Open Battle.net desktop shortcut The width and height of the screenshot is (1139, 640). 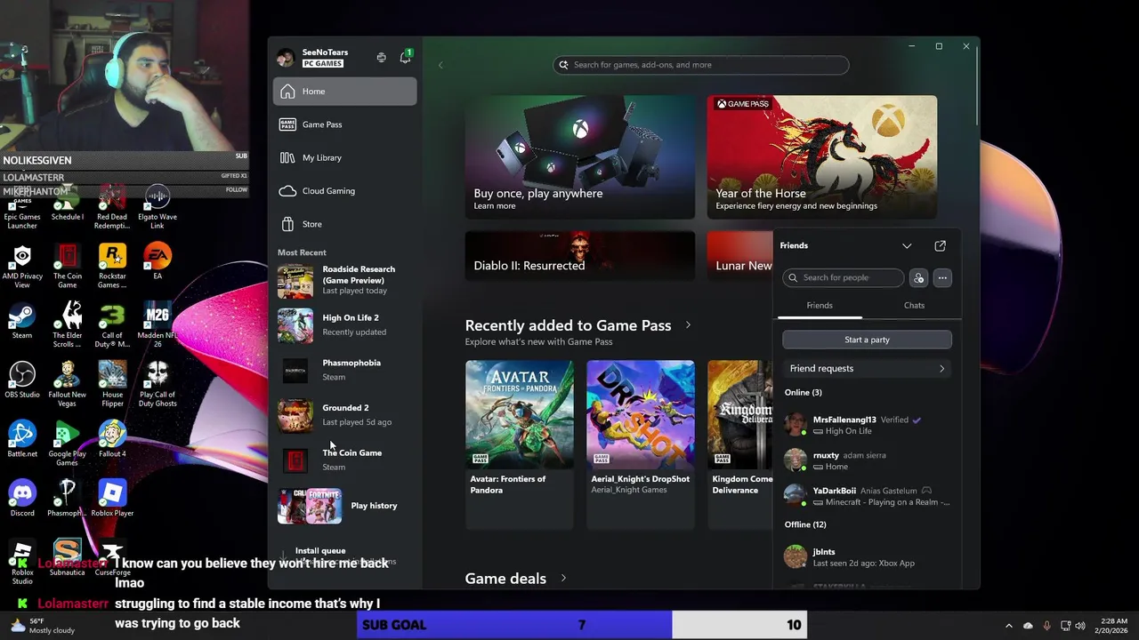point(22,439)
